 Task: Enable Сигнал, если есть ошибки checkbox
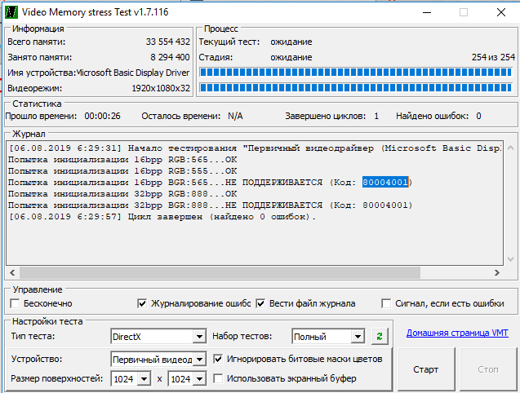pos(386,303)
